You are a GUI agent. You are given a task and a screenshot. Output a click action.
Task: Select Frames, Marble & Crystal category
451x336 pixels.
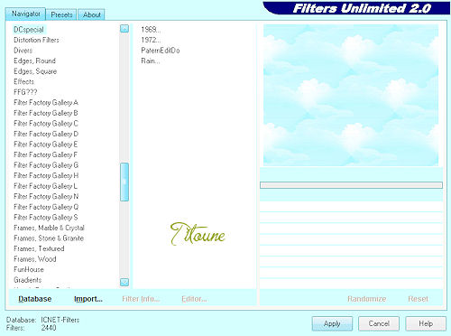pyautogui.click(x=49, y=228)
